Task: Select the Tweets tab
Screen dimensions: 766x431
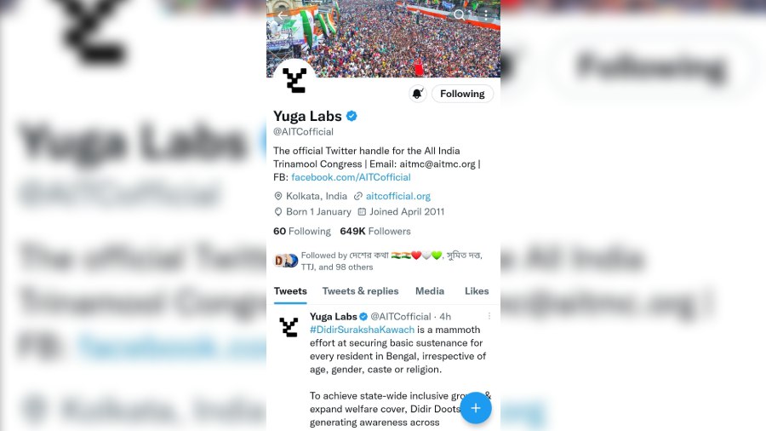Action: [x=290, y=291]
